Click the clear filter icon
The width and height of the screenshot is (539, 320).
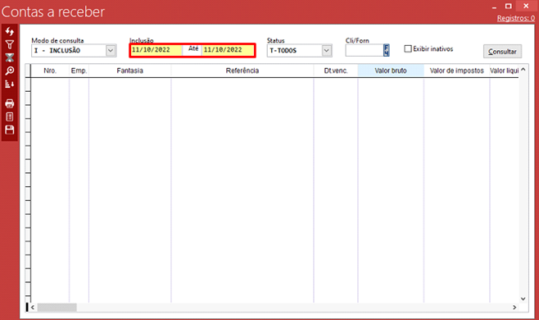tap(10, 57)
